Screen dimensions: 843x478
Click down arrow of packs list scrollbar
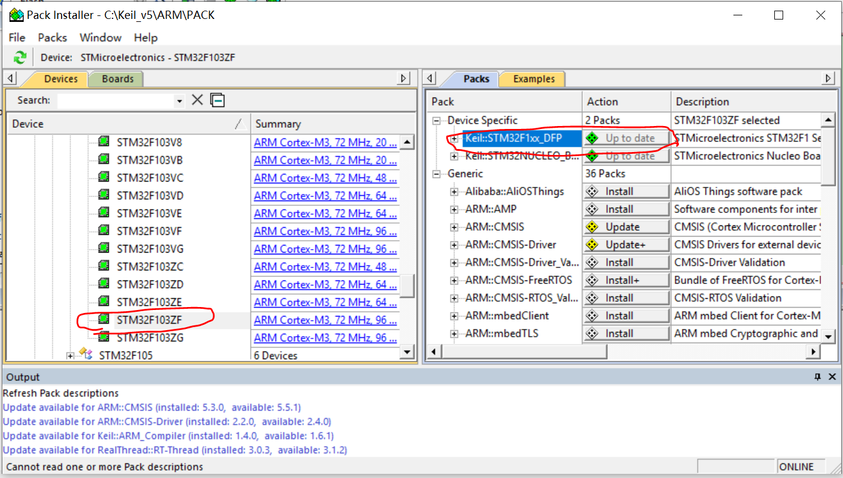click(x=828, y=335)
